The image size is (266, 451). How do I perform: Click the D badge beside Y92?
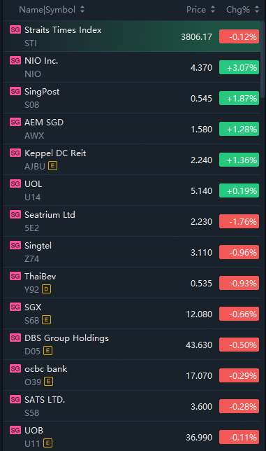pos(47,289)
